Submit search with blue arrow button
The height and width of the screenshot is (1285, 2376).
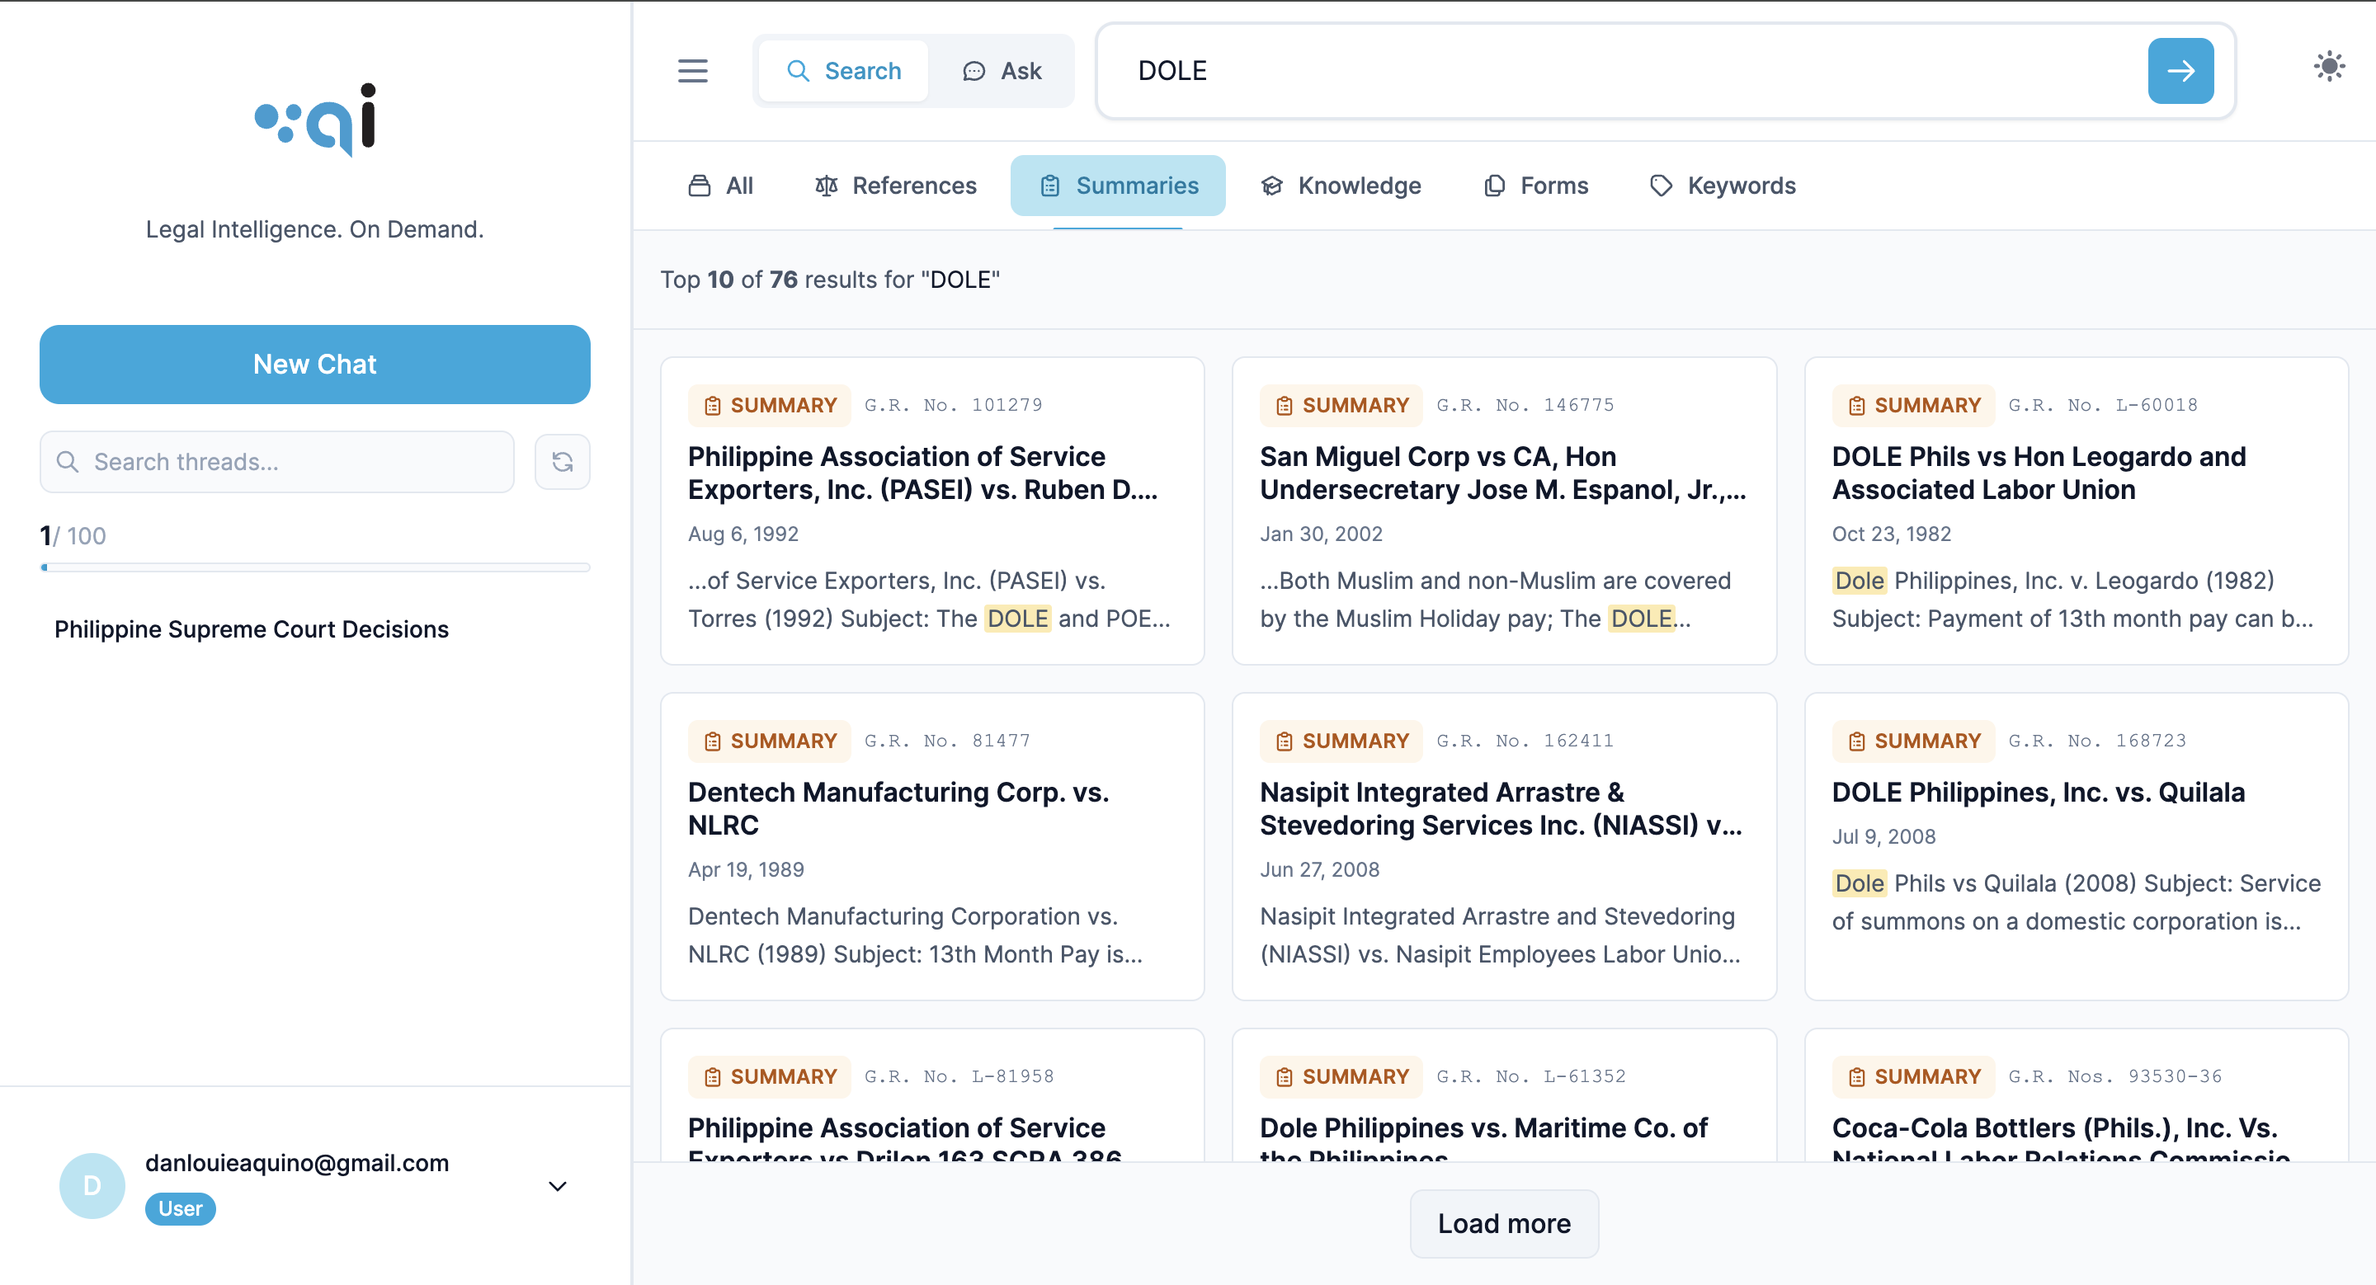[2180, 71]
